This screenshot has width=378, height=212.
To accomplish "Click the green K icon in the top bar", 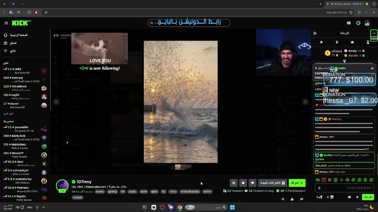I will coord(358,23).
